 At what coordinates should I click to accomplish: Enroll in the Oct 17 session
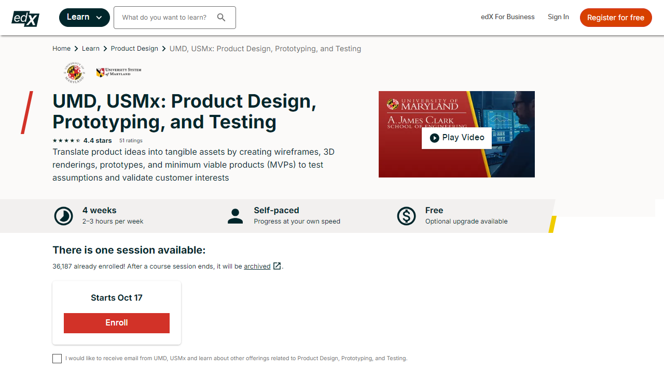pyautogui.click(x=117, y=323)
